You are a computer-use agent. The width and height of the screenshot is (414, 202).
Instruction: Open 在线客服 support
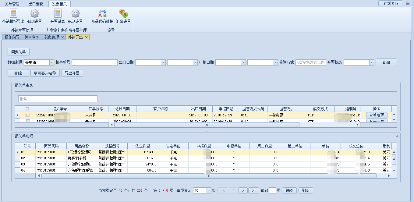pos(391,3)
